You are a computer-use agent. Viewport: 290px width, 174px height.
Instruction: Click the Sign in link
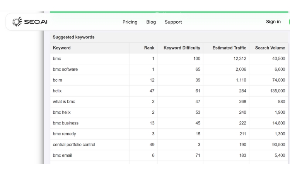273,22
